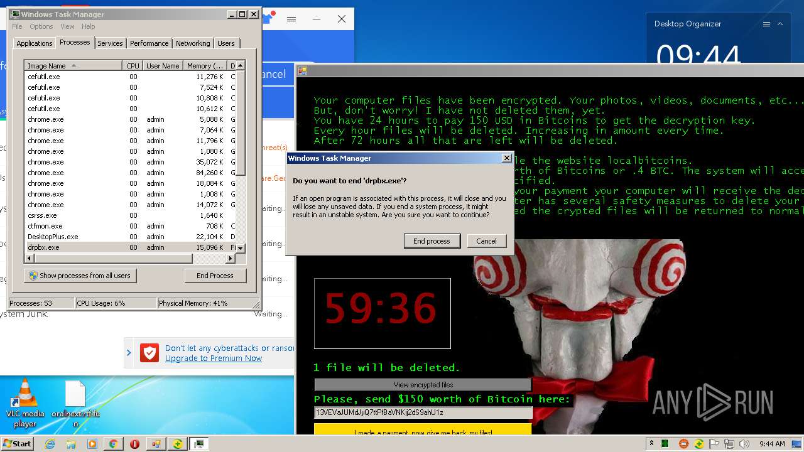Select chrome.exe row using 84,260 K
This screenshot has width=804, height=452.
pyautogui.click(x=130, y=173)
